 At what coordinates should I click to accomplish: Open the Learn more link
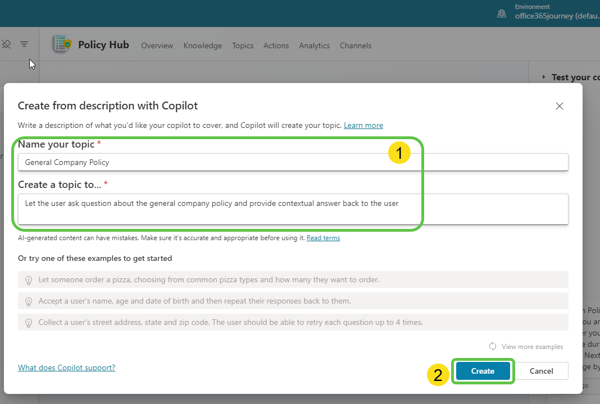[x=363, y=125]
